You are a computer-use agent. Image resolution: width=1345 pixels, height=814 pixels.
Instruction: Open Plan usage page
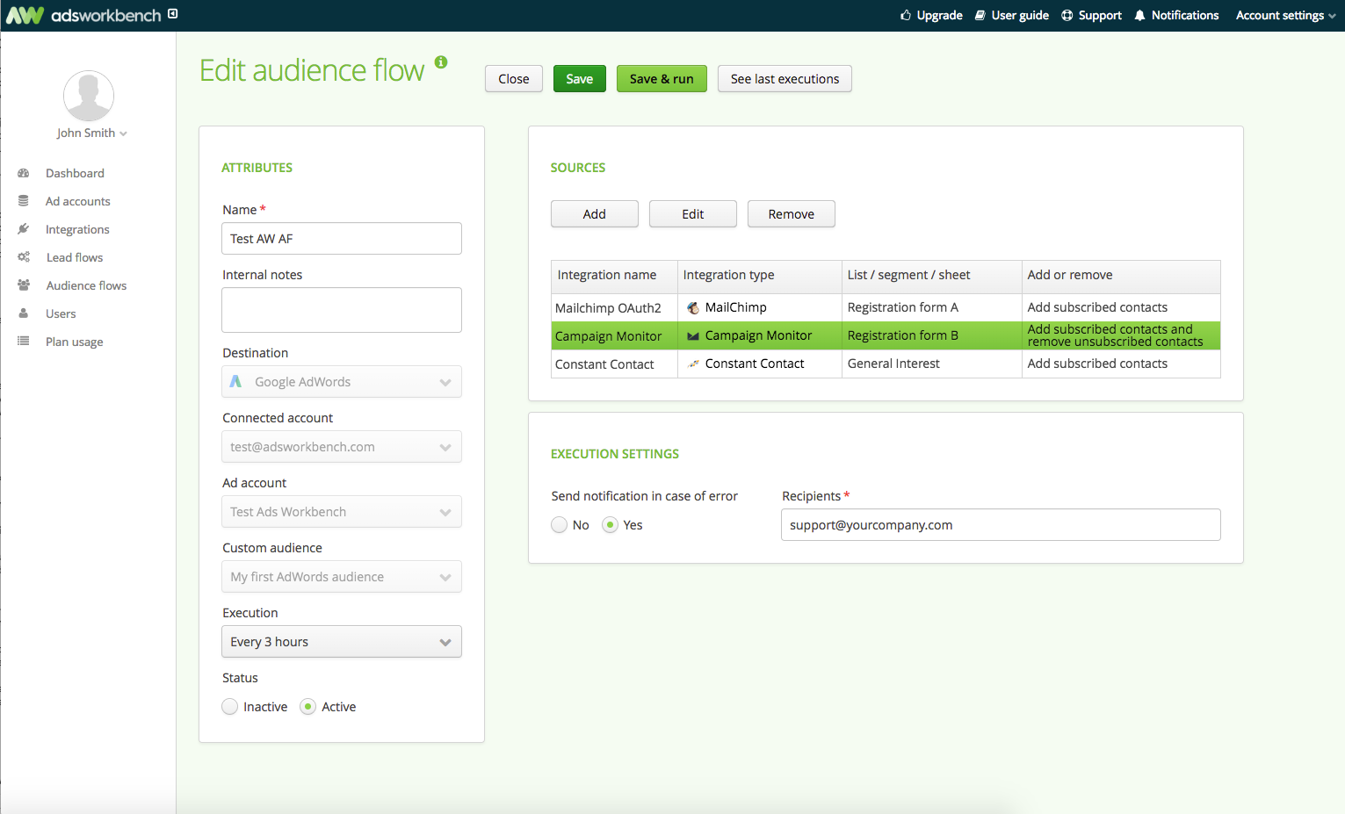(x=75, y=342)
